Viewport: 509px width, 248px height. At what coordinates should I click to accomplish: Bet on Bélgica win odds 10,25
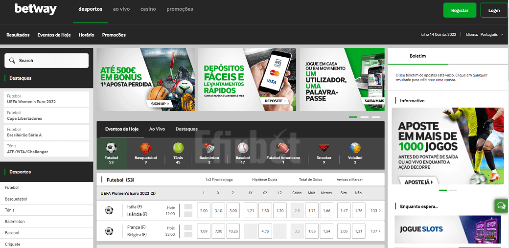click(x=233, y=231)
